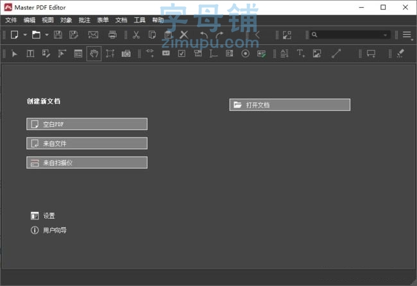417x286 pixels.
Task: Select the edit vector object tool
Action: (62, 54)
